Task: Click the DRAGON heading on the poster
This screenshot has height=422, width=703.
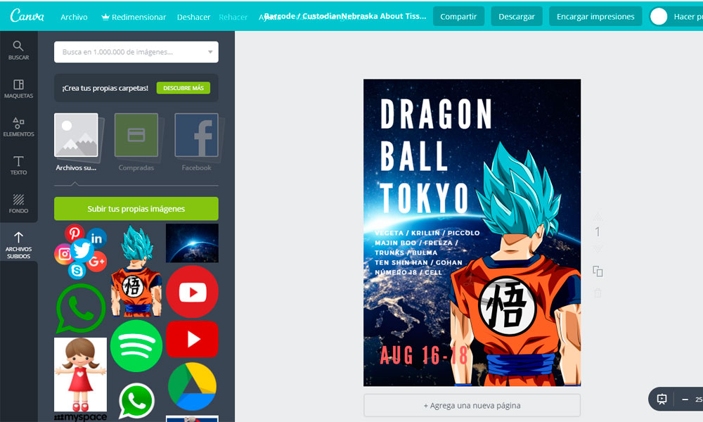Action: pyautogui.click(x=437, y=113)
